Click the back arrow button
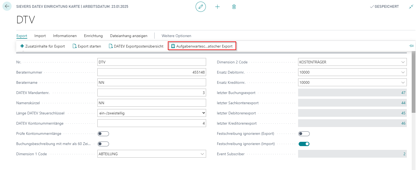416x170 pixels. tap(7, 6)
